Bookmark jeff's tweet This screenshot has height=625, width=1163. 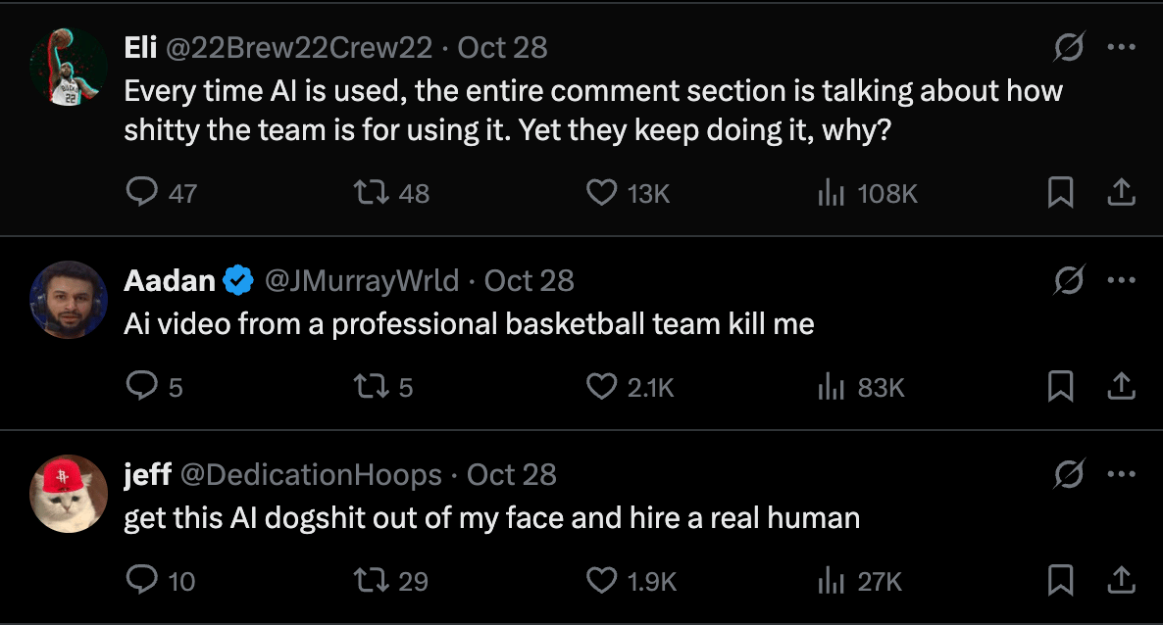click(x=1060, y=580)
